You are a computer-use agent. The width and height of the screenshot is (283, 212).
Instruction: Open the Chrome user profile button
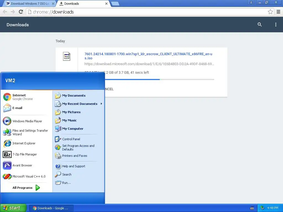(251, 2)
